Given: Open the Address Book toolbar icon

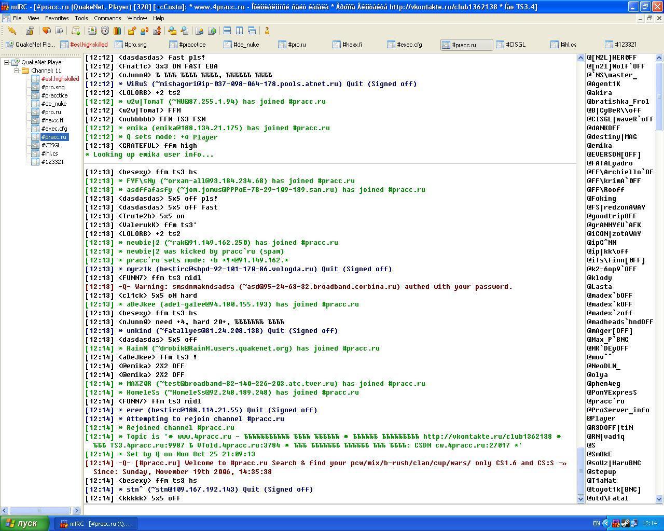Looking at the screenshot, I should click(92, 31).
